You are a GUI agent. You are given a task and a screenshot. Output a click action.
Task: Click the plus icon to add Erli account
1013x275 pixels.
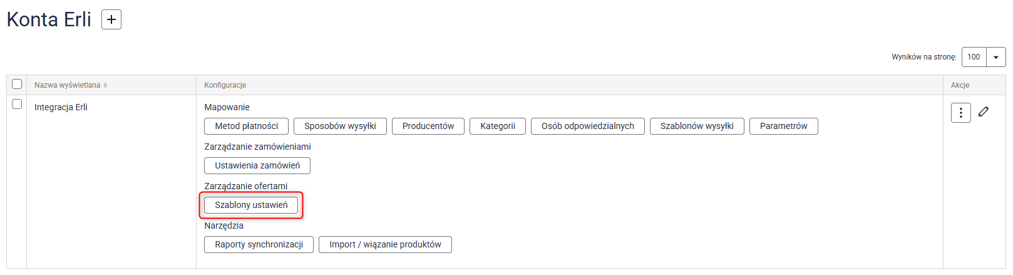coord(111,19)
